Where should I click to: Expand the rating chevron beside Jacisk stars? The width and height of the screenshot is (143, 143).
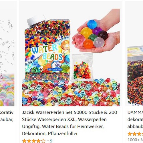pos(48,141)
